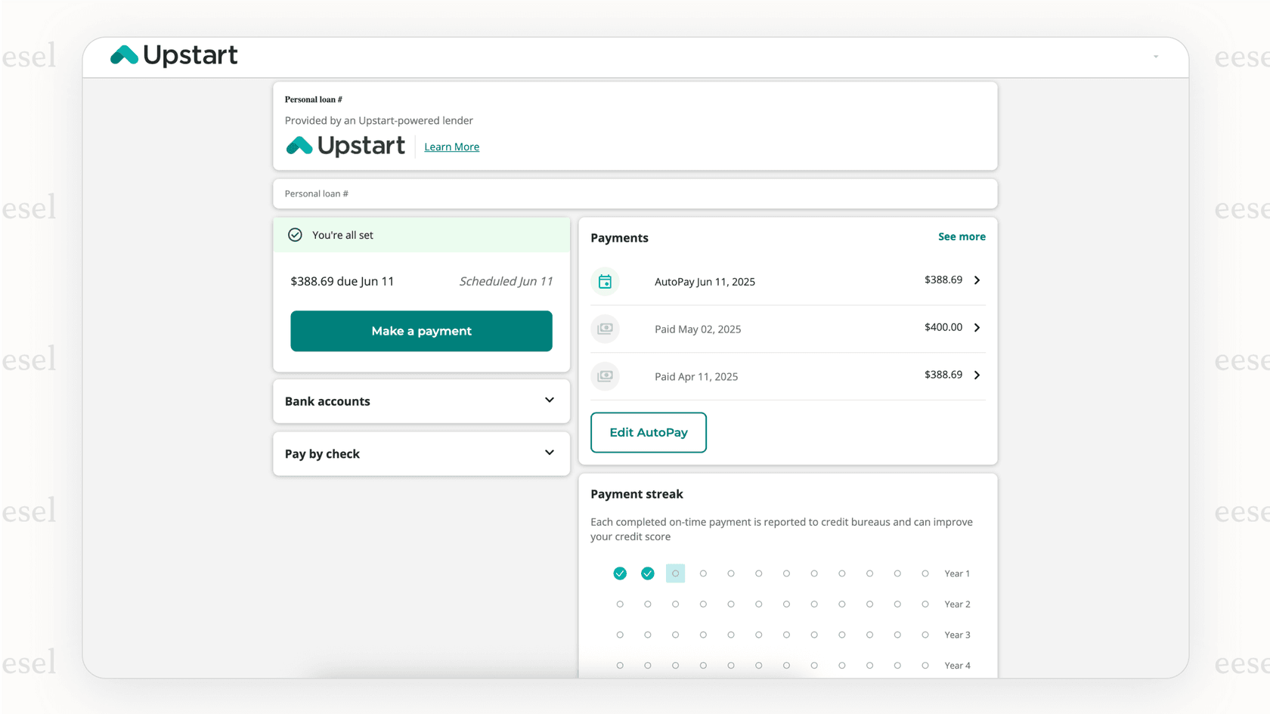Select the last payment circle in Year 3
The width and height of the screenshot is (1270, 714).
pyautogui.click(x=925, y=635)
